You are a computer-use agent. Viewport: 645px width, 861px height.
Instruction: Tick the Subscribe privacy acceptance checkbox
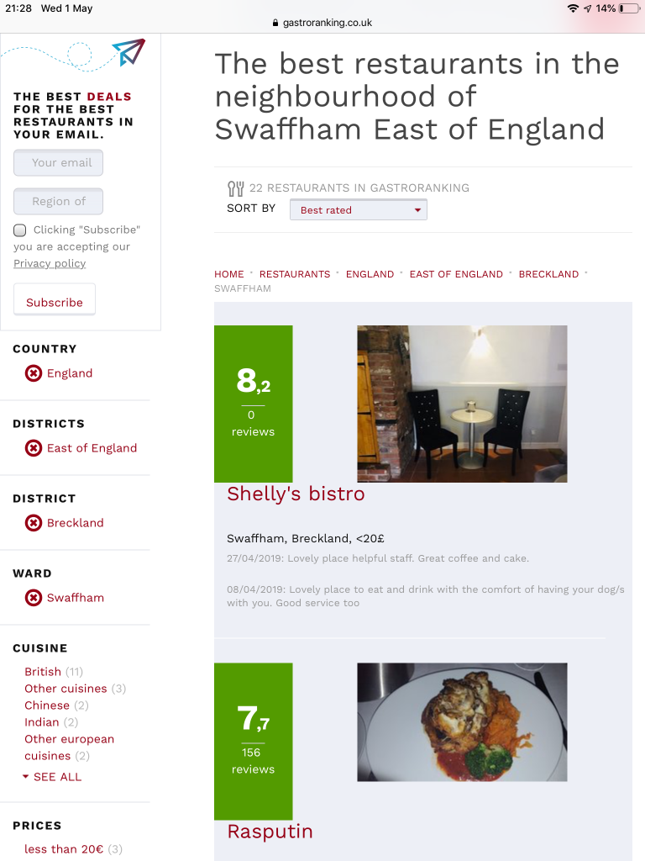click(20, 230)
